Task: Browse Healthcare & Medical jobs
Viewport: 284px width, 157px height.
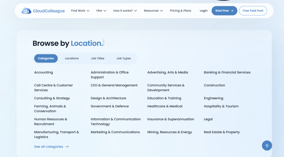Action: point(165,106)
